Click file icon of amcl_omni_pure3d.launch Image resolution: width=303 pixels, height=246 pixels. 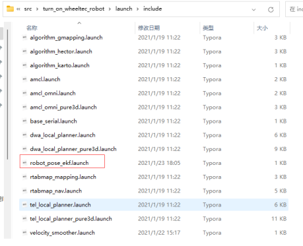[x=24, y=108]
